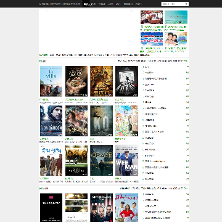
Task: Open the teal beach promo thumbnail at top right
Action: click(x=176, y=17)
